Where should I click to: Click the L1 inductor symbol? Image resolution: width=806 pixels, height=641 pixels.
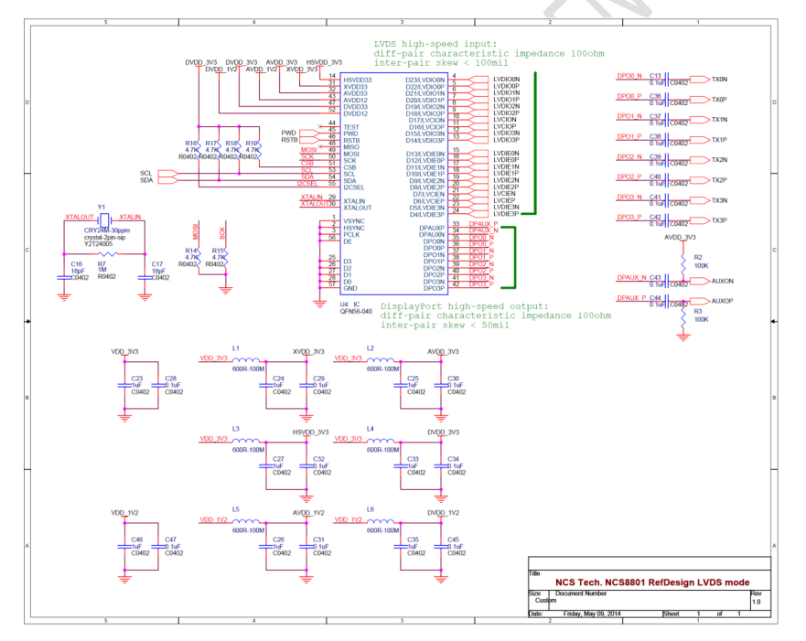[x=247, y=359]
